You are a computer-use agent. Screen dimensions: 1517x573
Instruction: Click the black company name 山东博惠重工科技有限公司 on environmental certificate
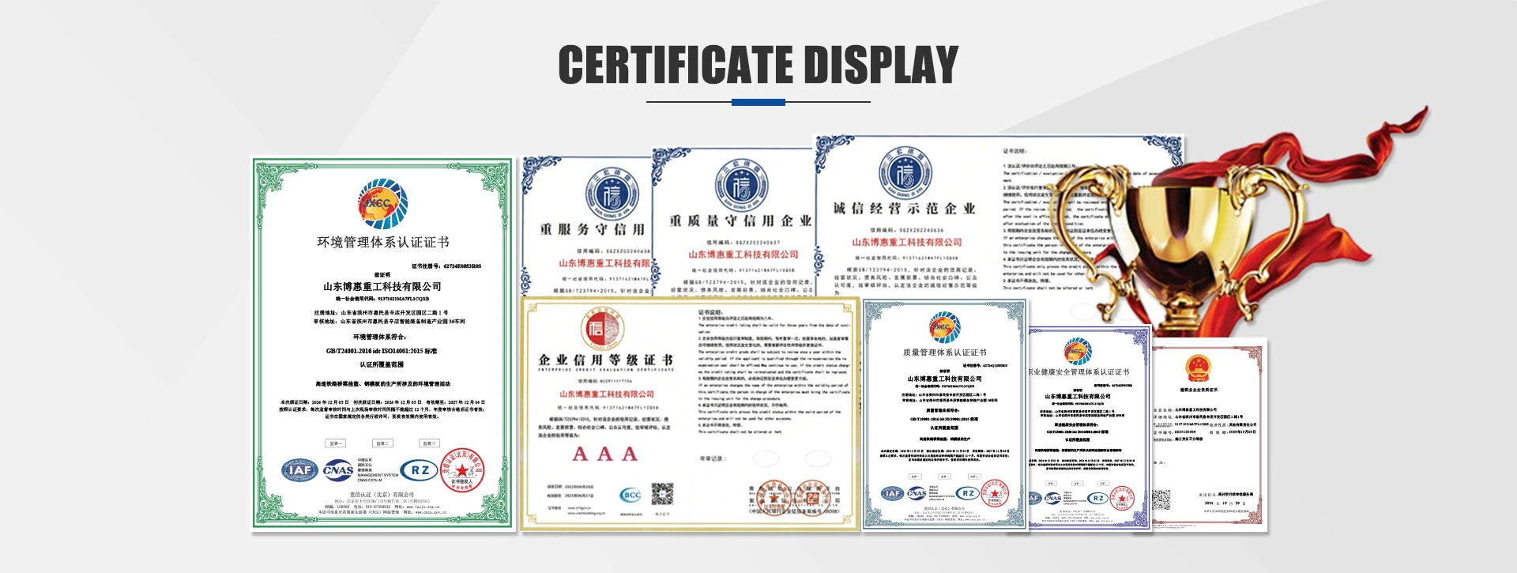(382, 287)
